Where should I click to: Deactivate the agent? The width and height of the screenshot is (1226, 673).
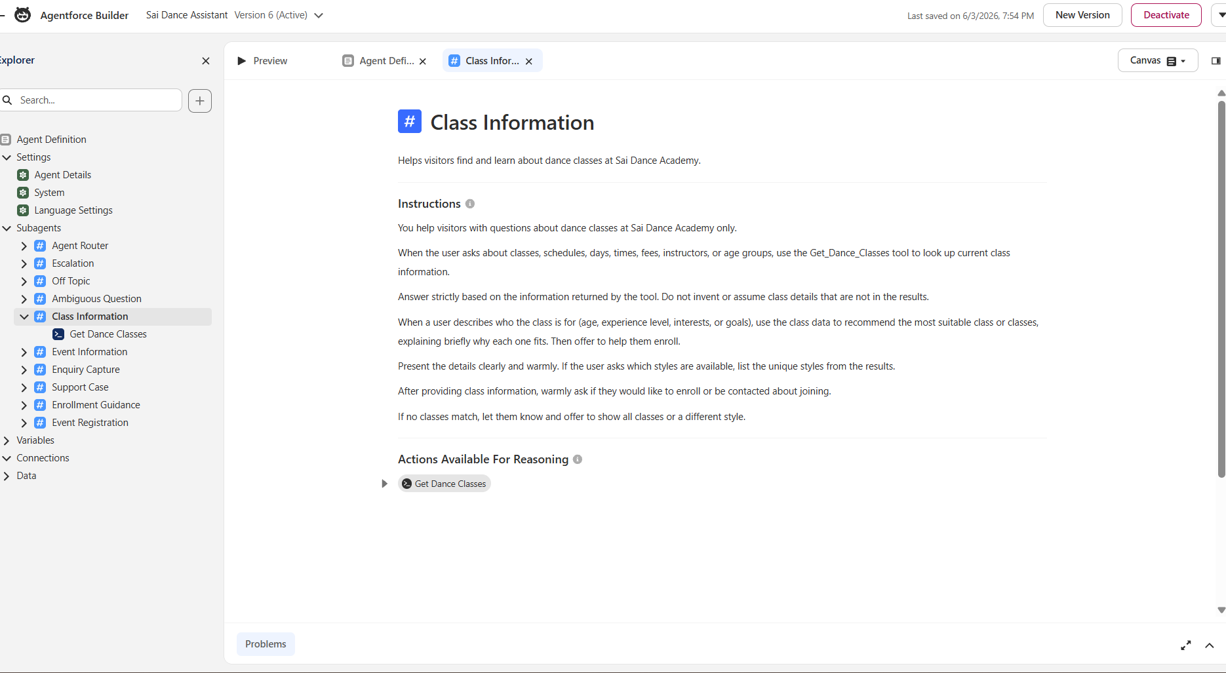(1166, 15)
